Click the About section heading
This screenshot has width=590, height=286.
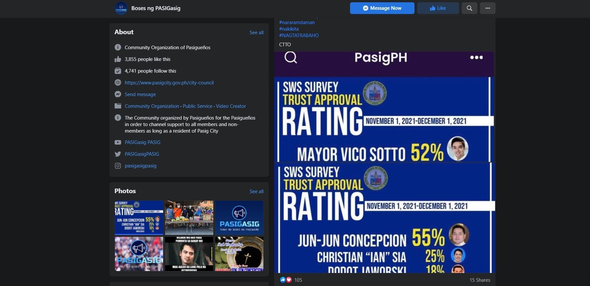tap(124, 32)
